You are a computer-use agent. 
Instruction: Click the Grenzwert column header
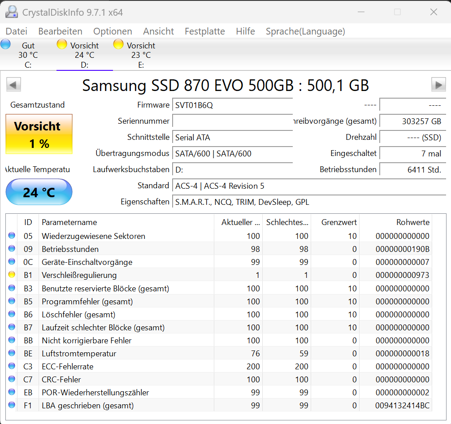coord(335,222)
